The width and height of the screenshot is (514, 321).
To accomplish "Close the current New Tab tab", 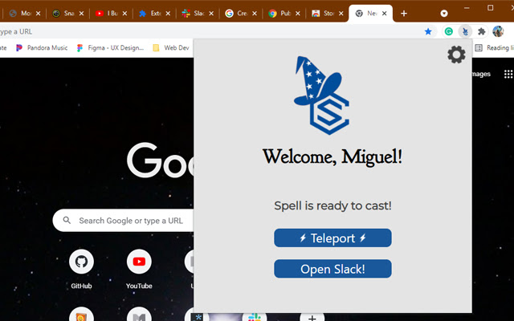I will [384, 14].
